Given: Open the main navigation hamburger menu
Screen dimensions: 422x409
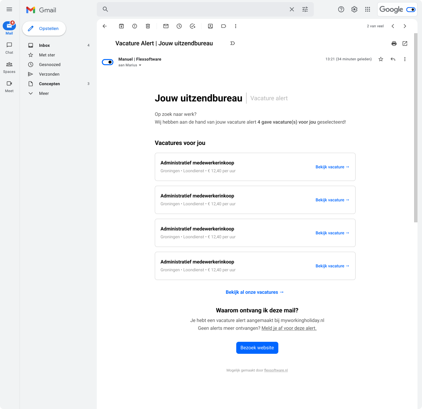Looking at the screenshot, I should click(9, 9).
